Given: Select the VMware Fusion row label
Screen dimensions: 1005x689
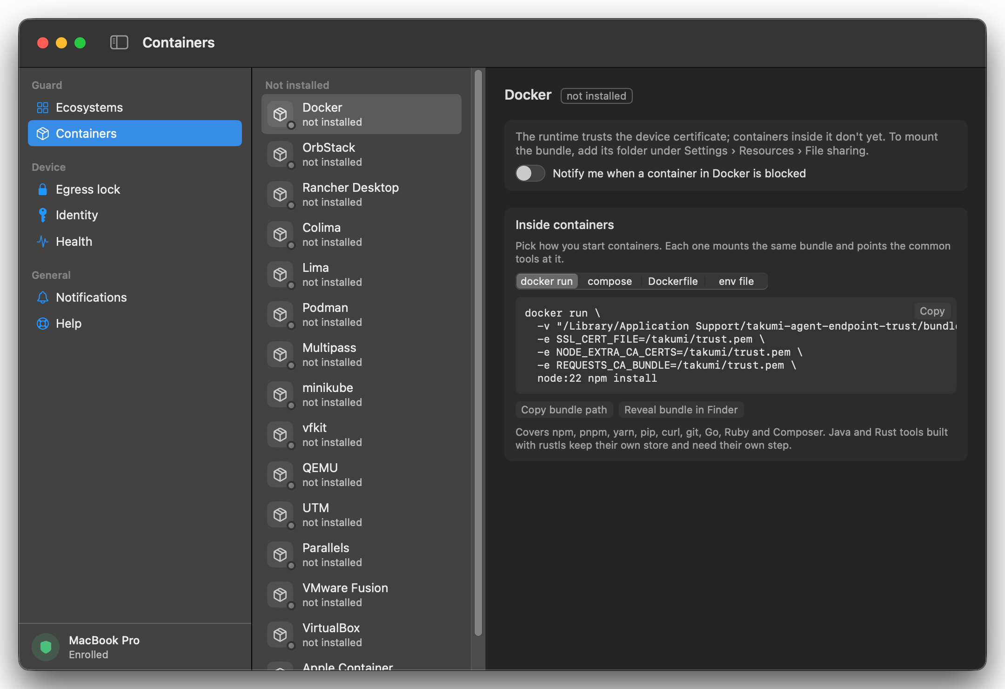Looking at the screenshot, I should tap(345, 588).
